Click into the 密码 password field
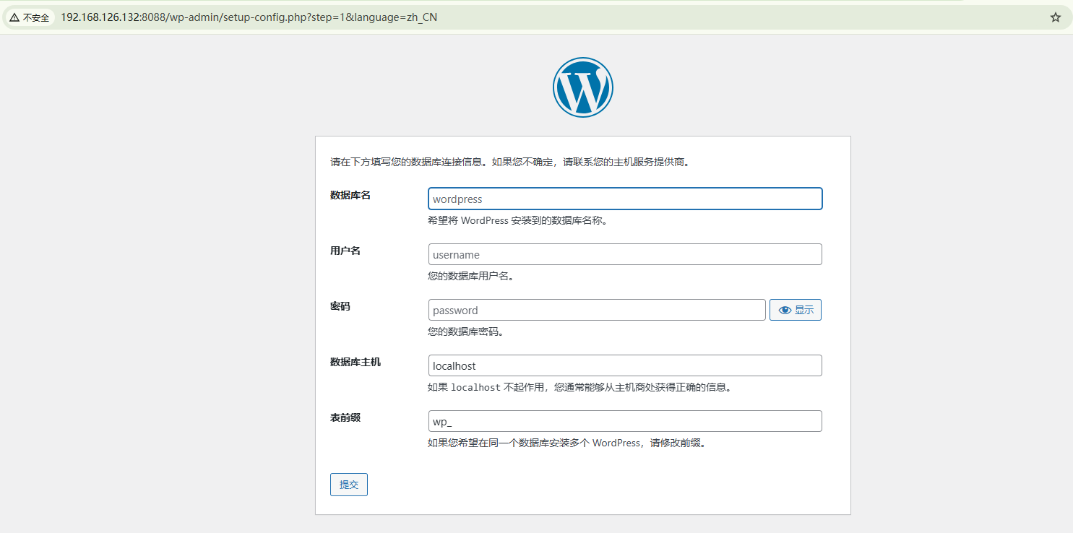 pos(597,310)
